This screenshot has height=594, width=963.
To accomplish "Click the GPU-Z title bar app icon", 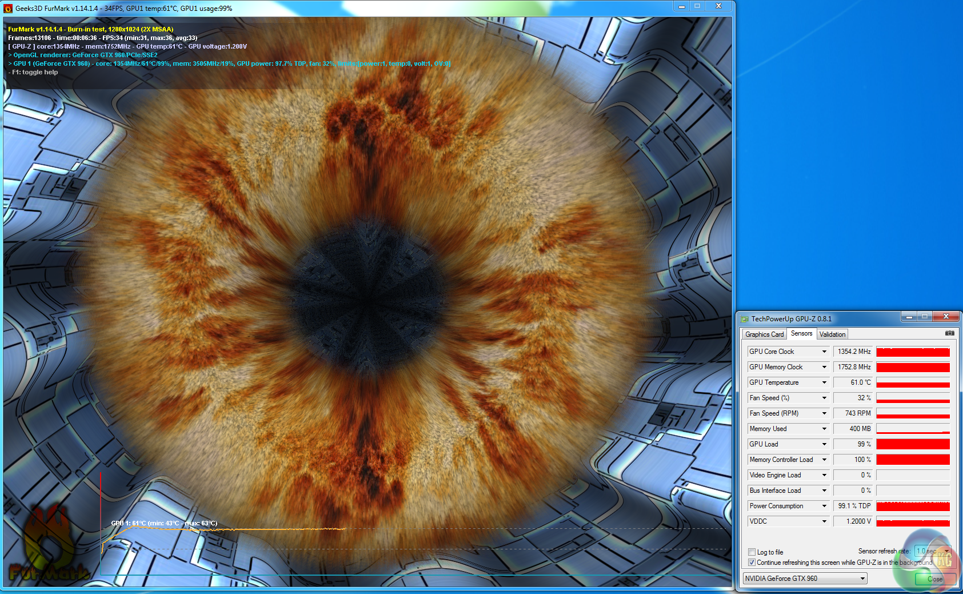I will point(744,319).
